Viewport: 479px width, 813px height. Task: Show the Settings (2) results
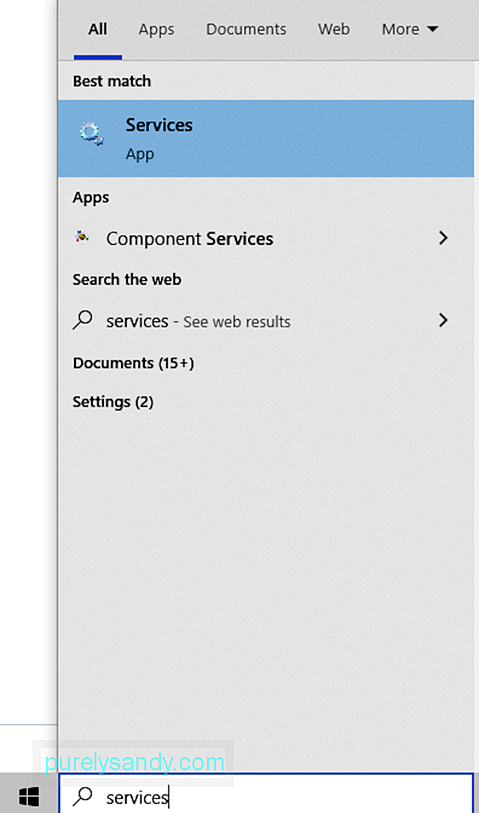click(x=113, y=402)
